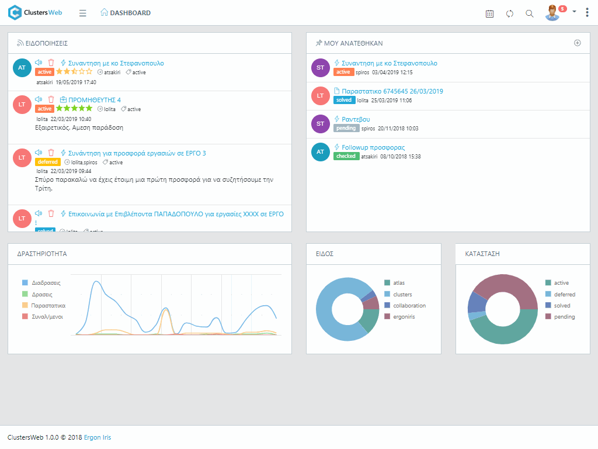
Task: Open Followup προσφορας item
Action: 373,147
